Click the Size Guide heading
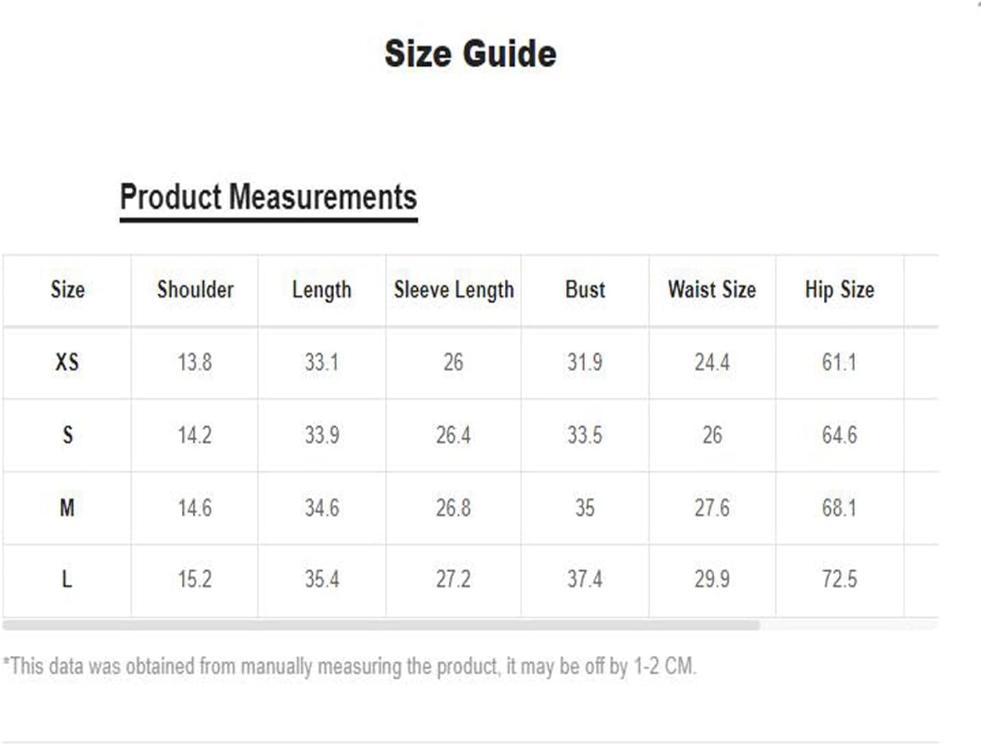 (x=470, y=54)
